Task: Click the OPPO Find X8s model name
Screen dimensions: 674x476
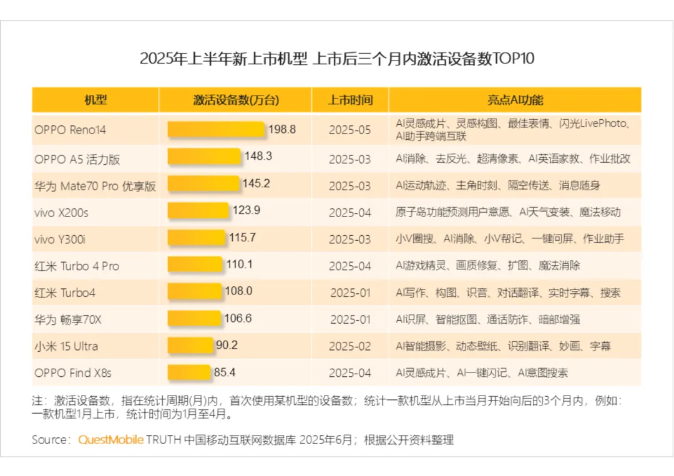Action: point(73,373)
